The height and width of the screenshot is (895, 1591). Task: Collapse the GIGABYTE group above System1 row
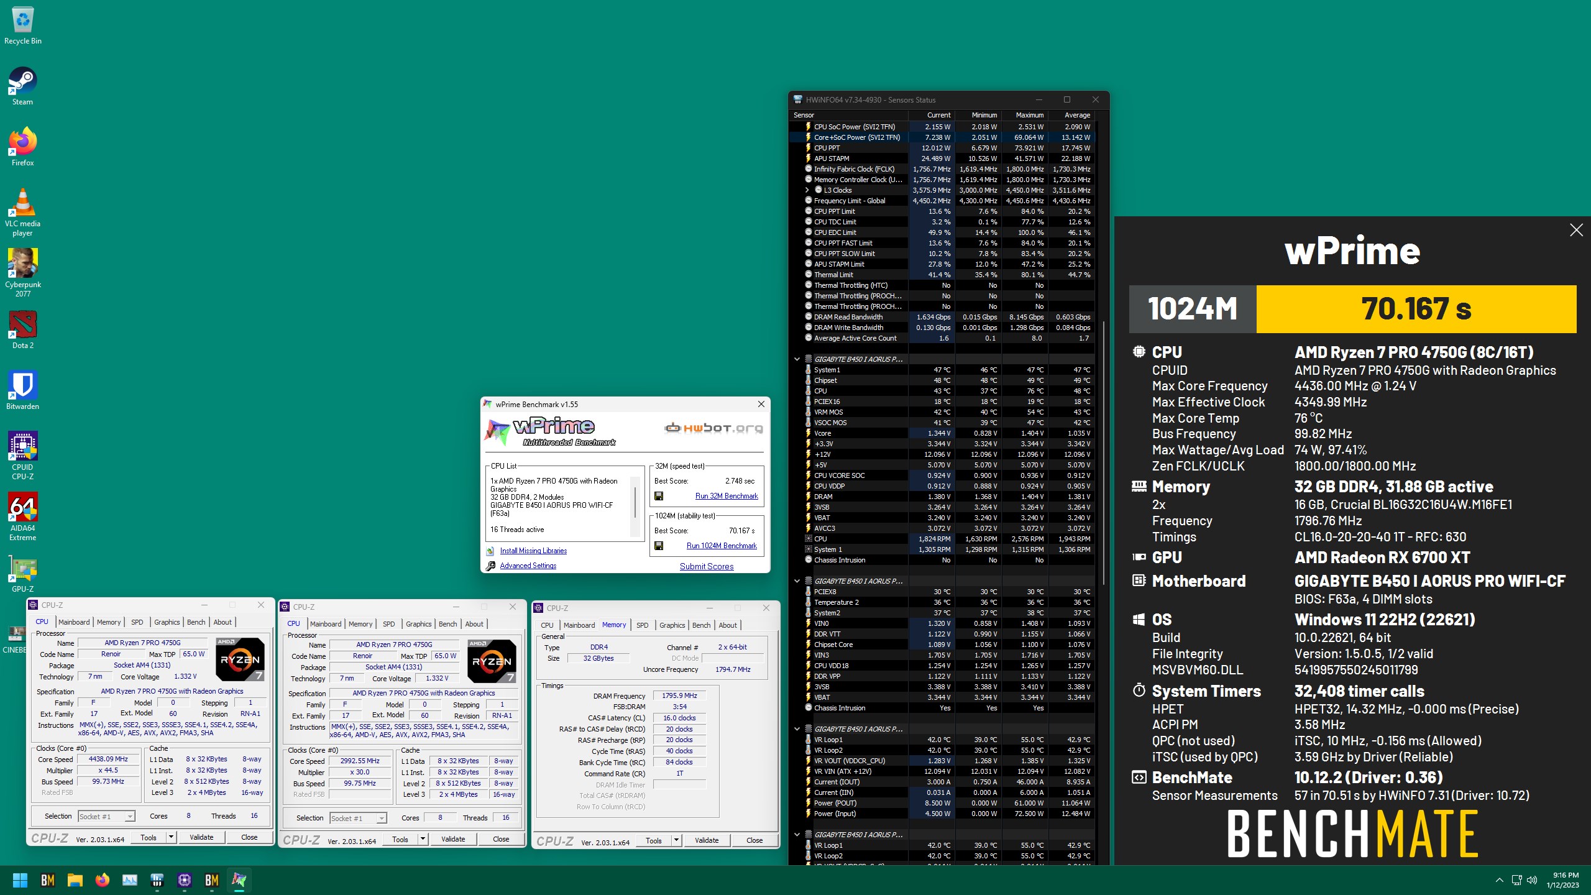tap(797, 359)
